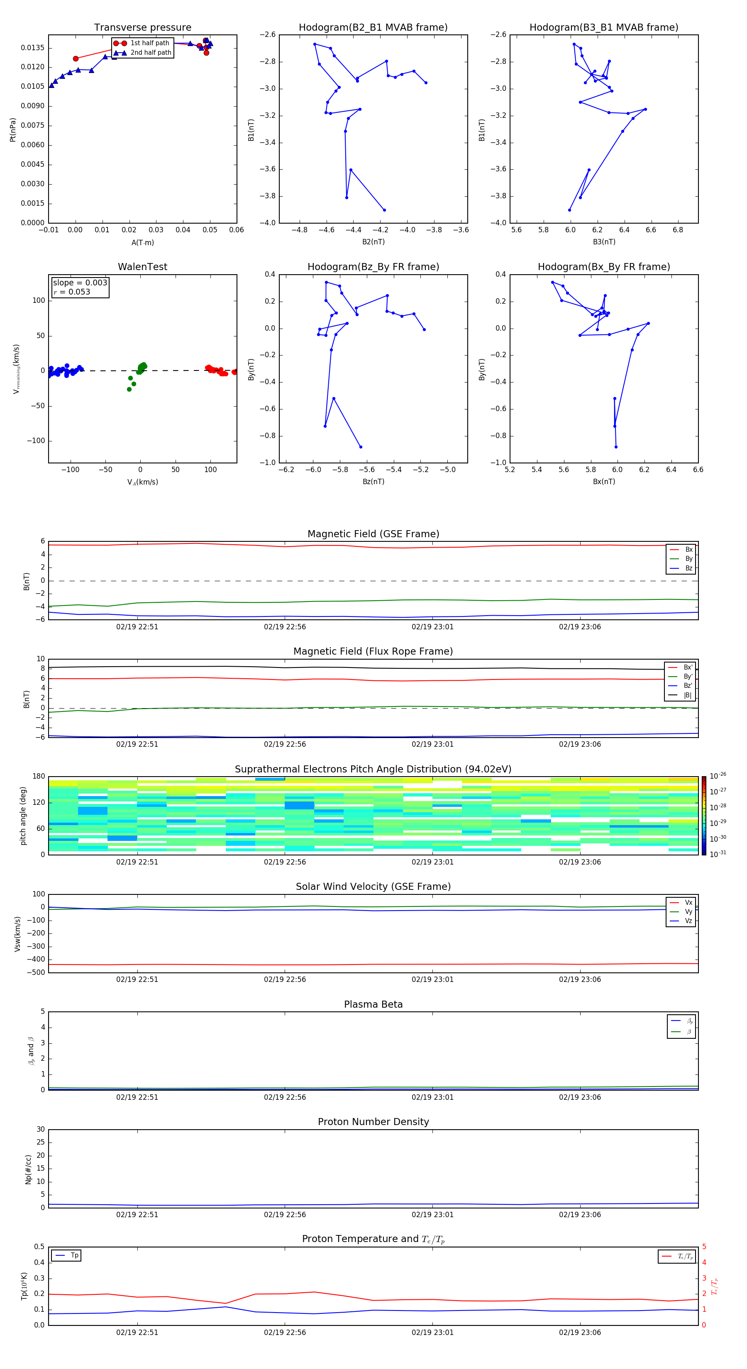Screen dimensions: 747x1369
Task: Click the "Hodogram(B3_B1 MVAB frame)" title
Action: pos(604,28)
